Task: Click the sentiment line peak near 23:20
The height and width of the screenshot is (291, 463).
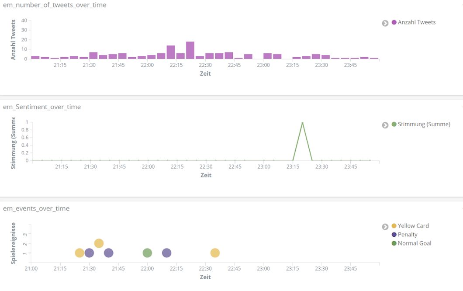Action: (x=302, y=123)
